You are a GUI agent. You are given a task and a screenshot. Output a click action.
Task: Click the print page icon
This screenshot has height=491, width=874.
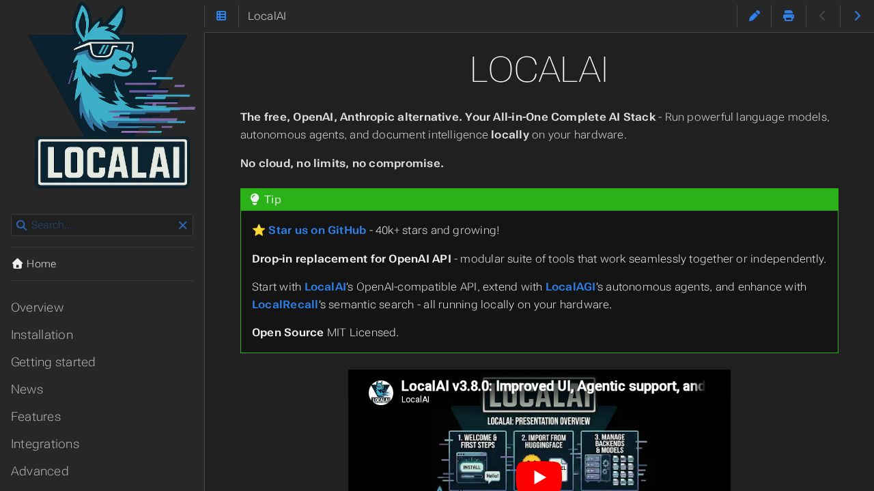tap(789, 16)
